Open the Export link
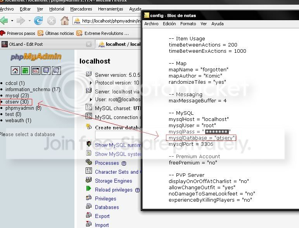Image resolution: width=299 pixels, height=228 pixels. 102,216
